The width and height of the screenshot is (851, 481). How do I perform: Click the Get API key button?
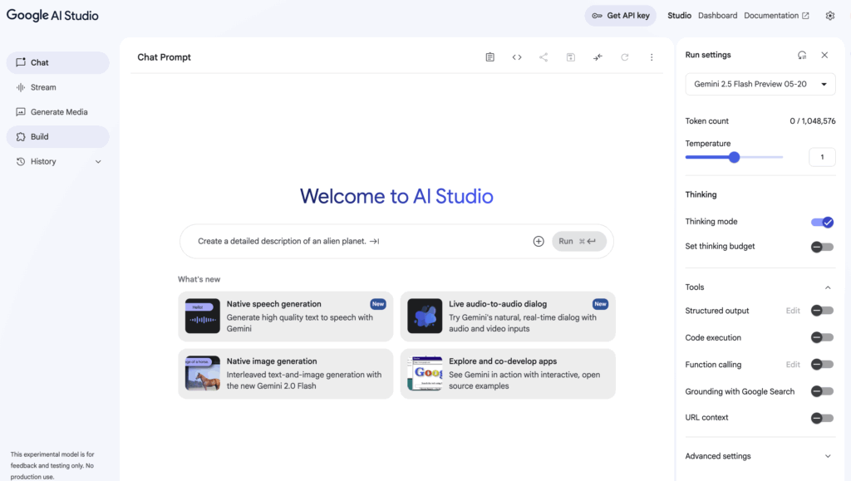click(x=621, y=16)
